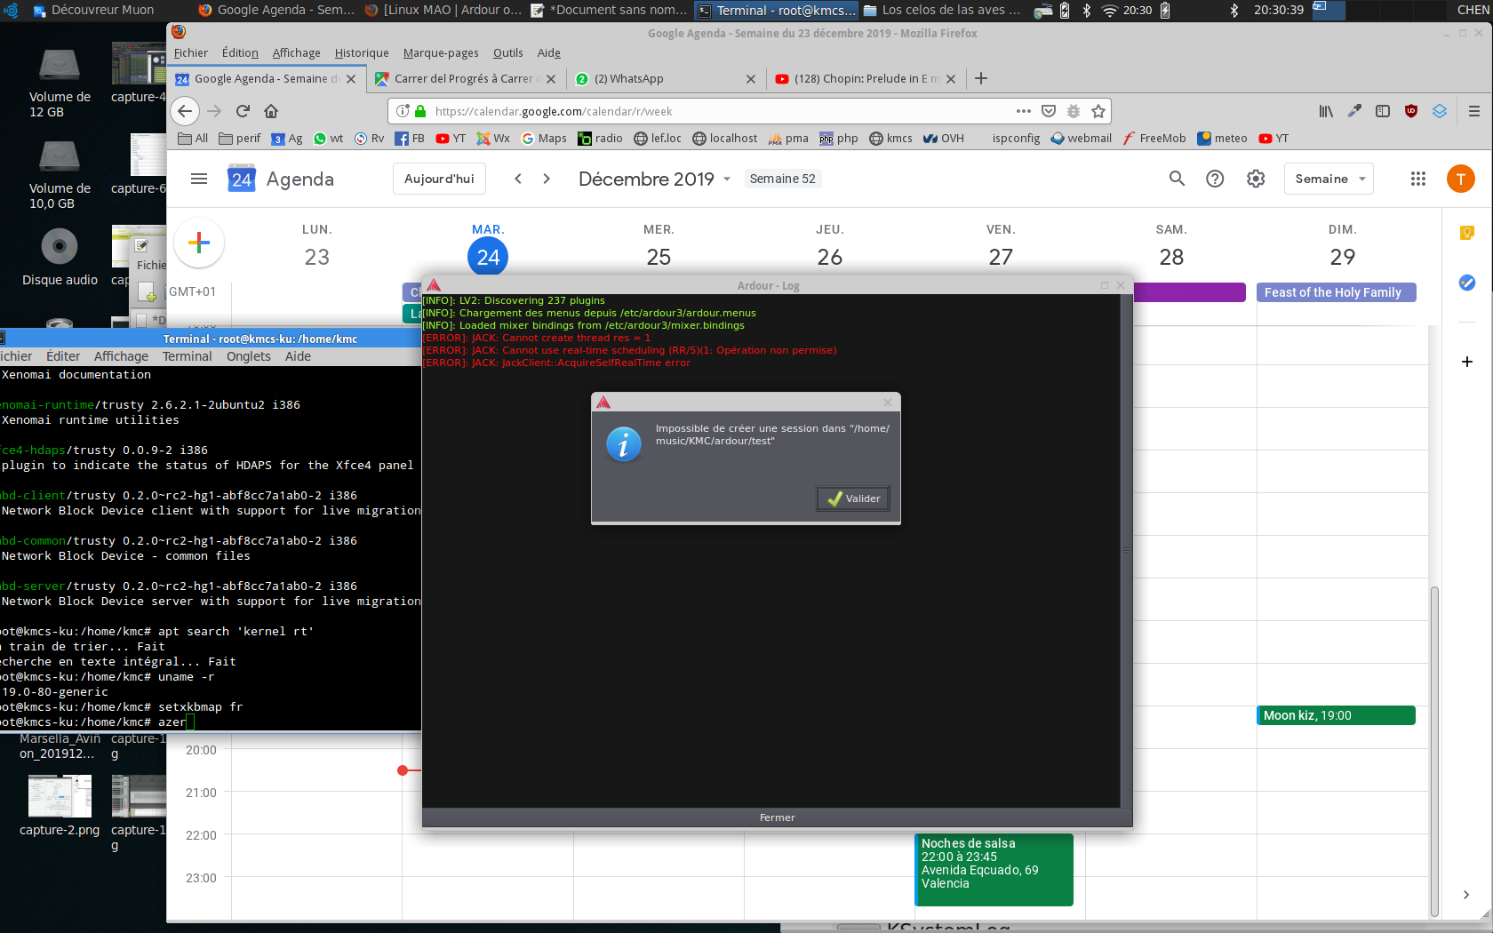Click the add-ons plus icon in side panel

(x=1467, y=362)
